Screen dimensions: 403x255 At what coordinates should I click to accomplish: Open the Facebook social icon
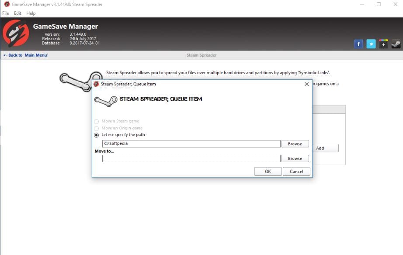358,44
